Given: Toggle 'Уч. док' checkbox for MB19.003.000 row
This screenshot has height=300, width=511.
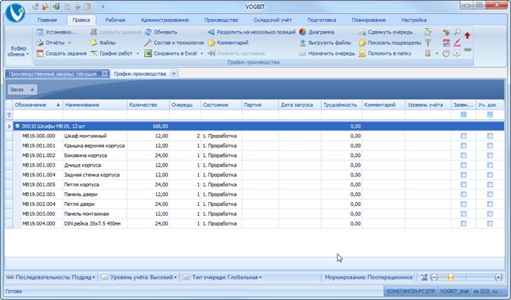Looking at the screenshot, I should click(x=490, y=214).
